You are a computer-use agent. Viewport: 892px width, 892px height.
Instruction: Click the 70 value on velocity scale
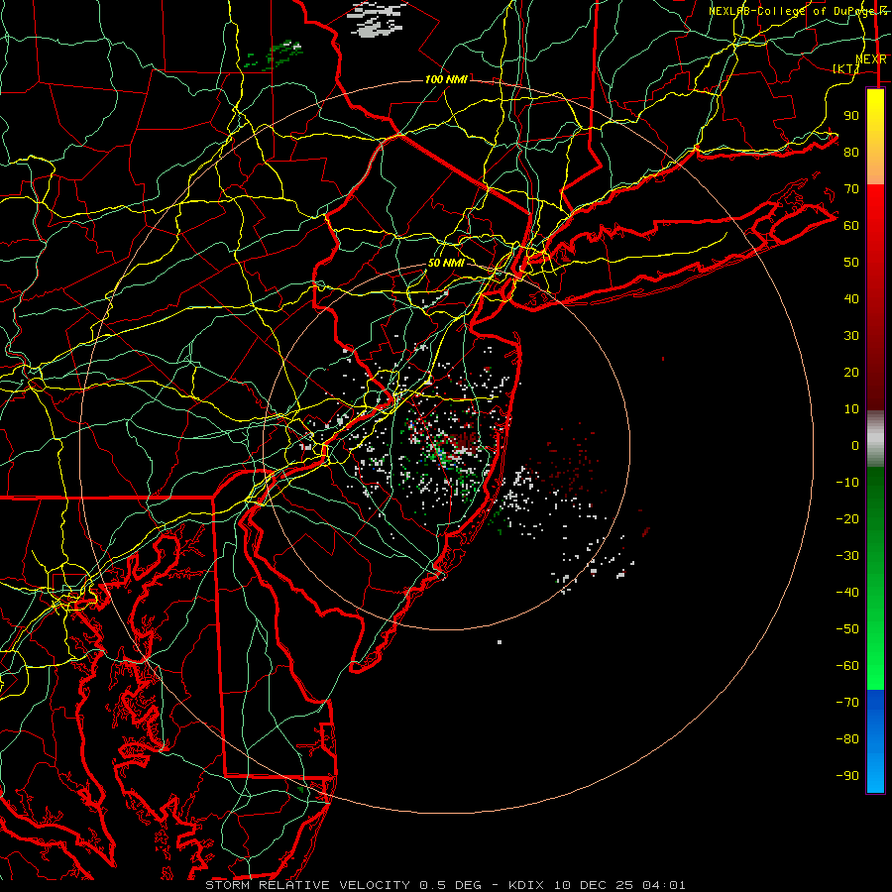coord(851,189)
